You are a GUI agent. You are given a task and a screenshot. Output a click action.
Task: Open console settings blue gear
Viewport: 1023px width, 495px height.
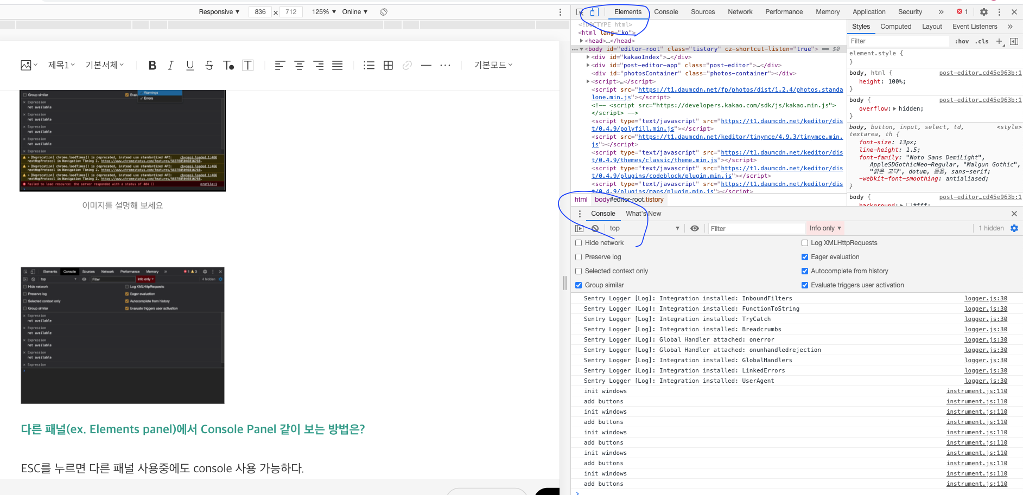coord(1014,228)
